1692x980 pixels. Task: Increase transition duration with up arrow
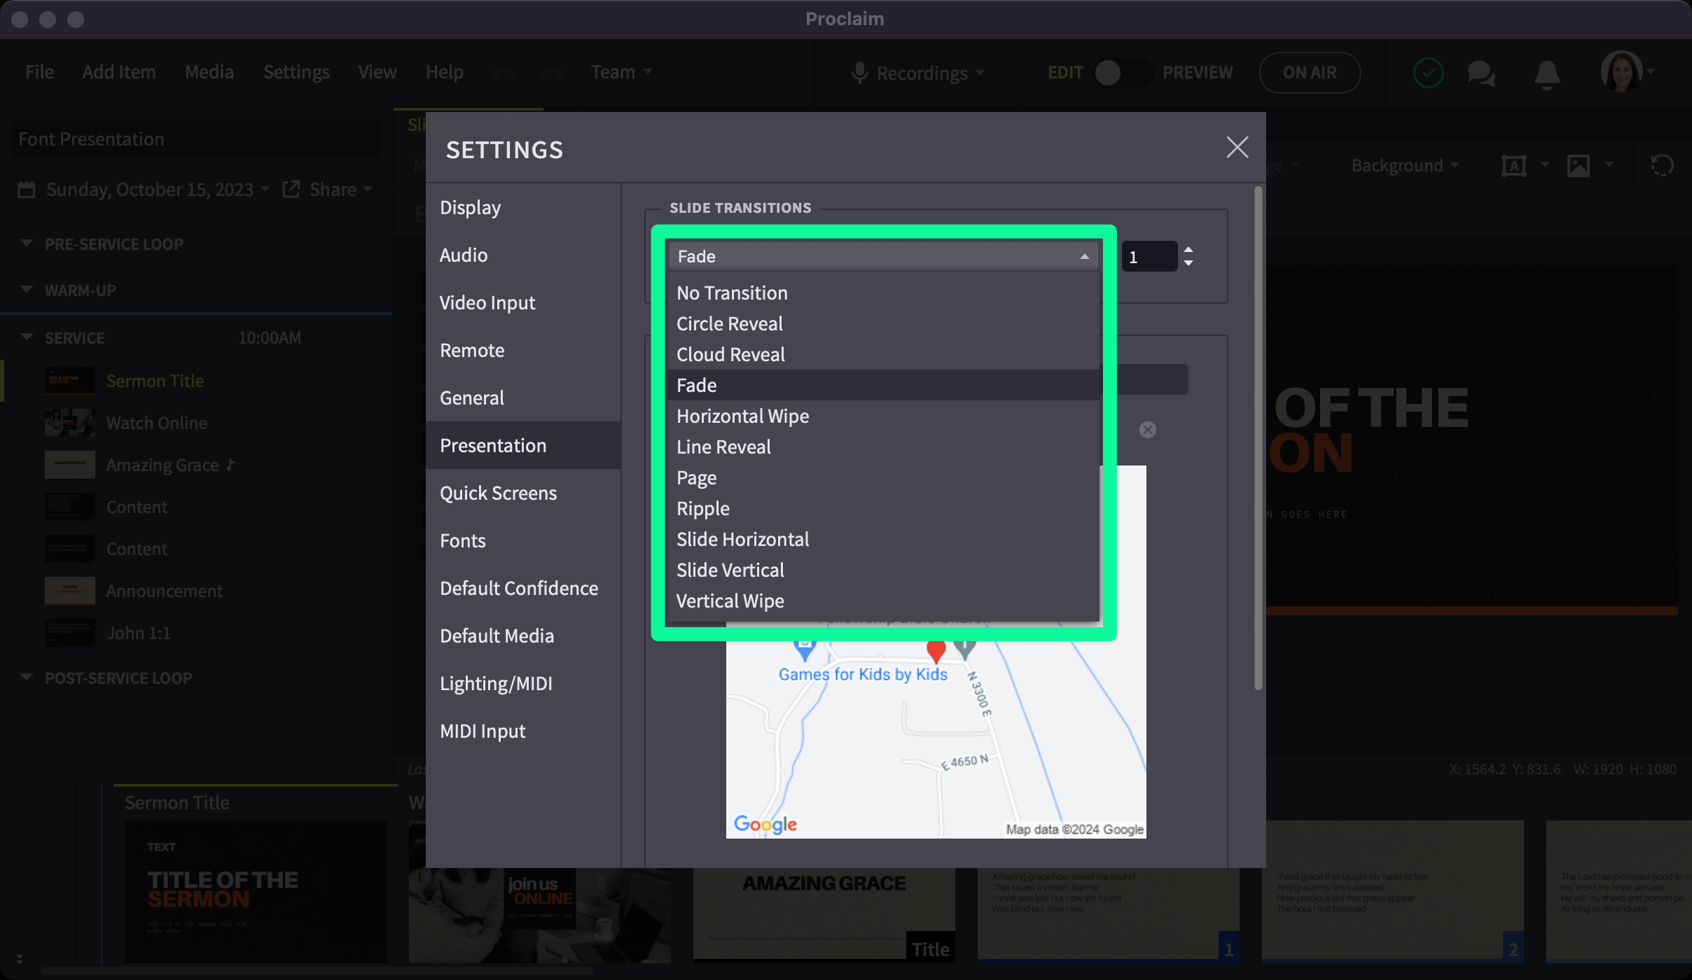point(1188,249)
